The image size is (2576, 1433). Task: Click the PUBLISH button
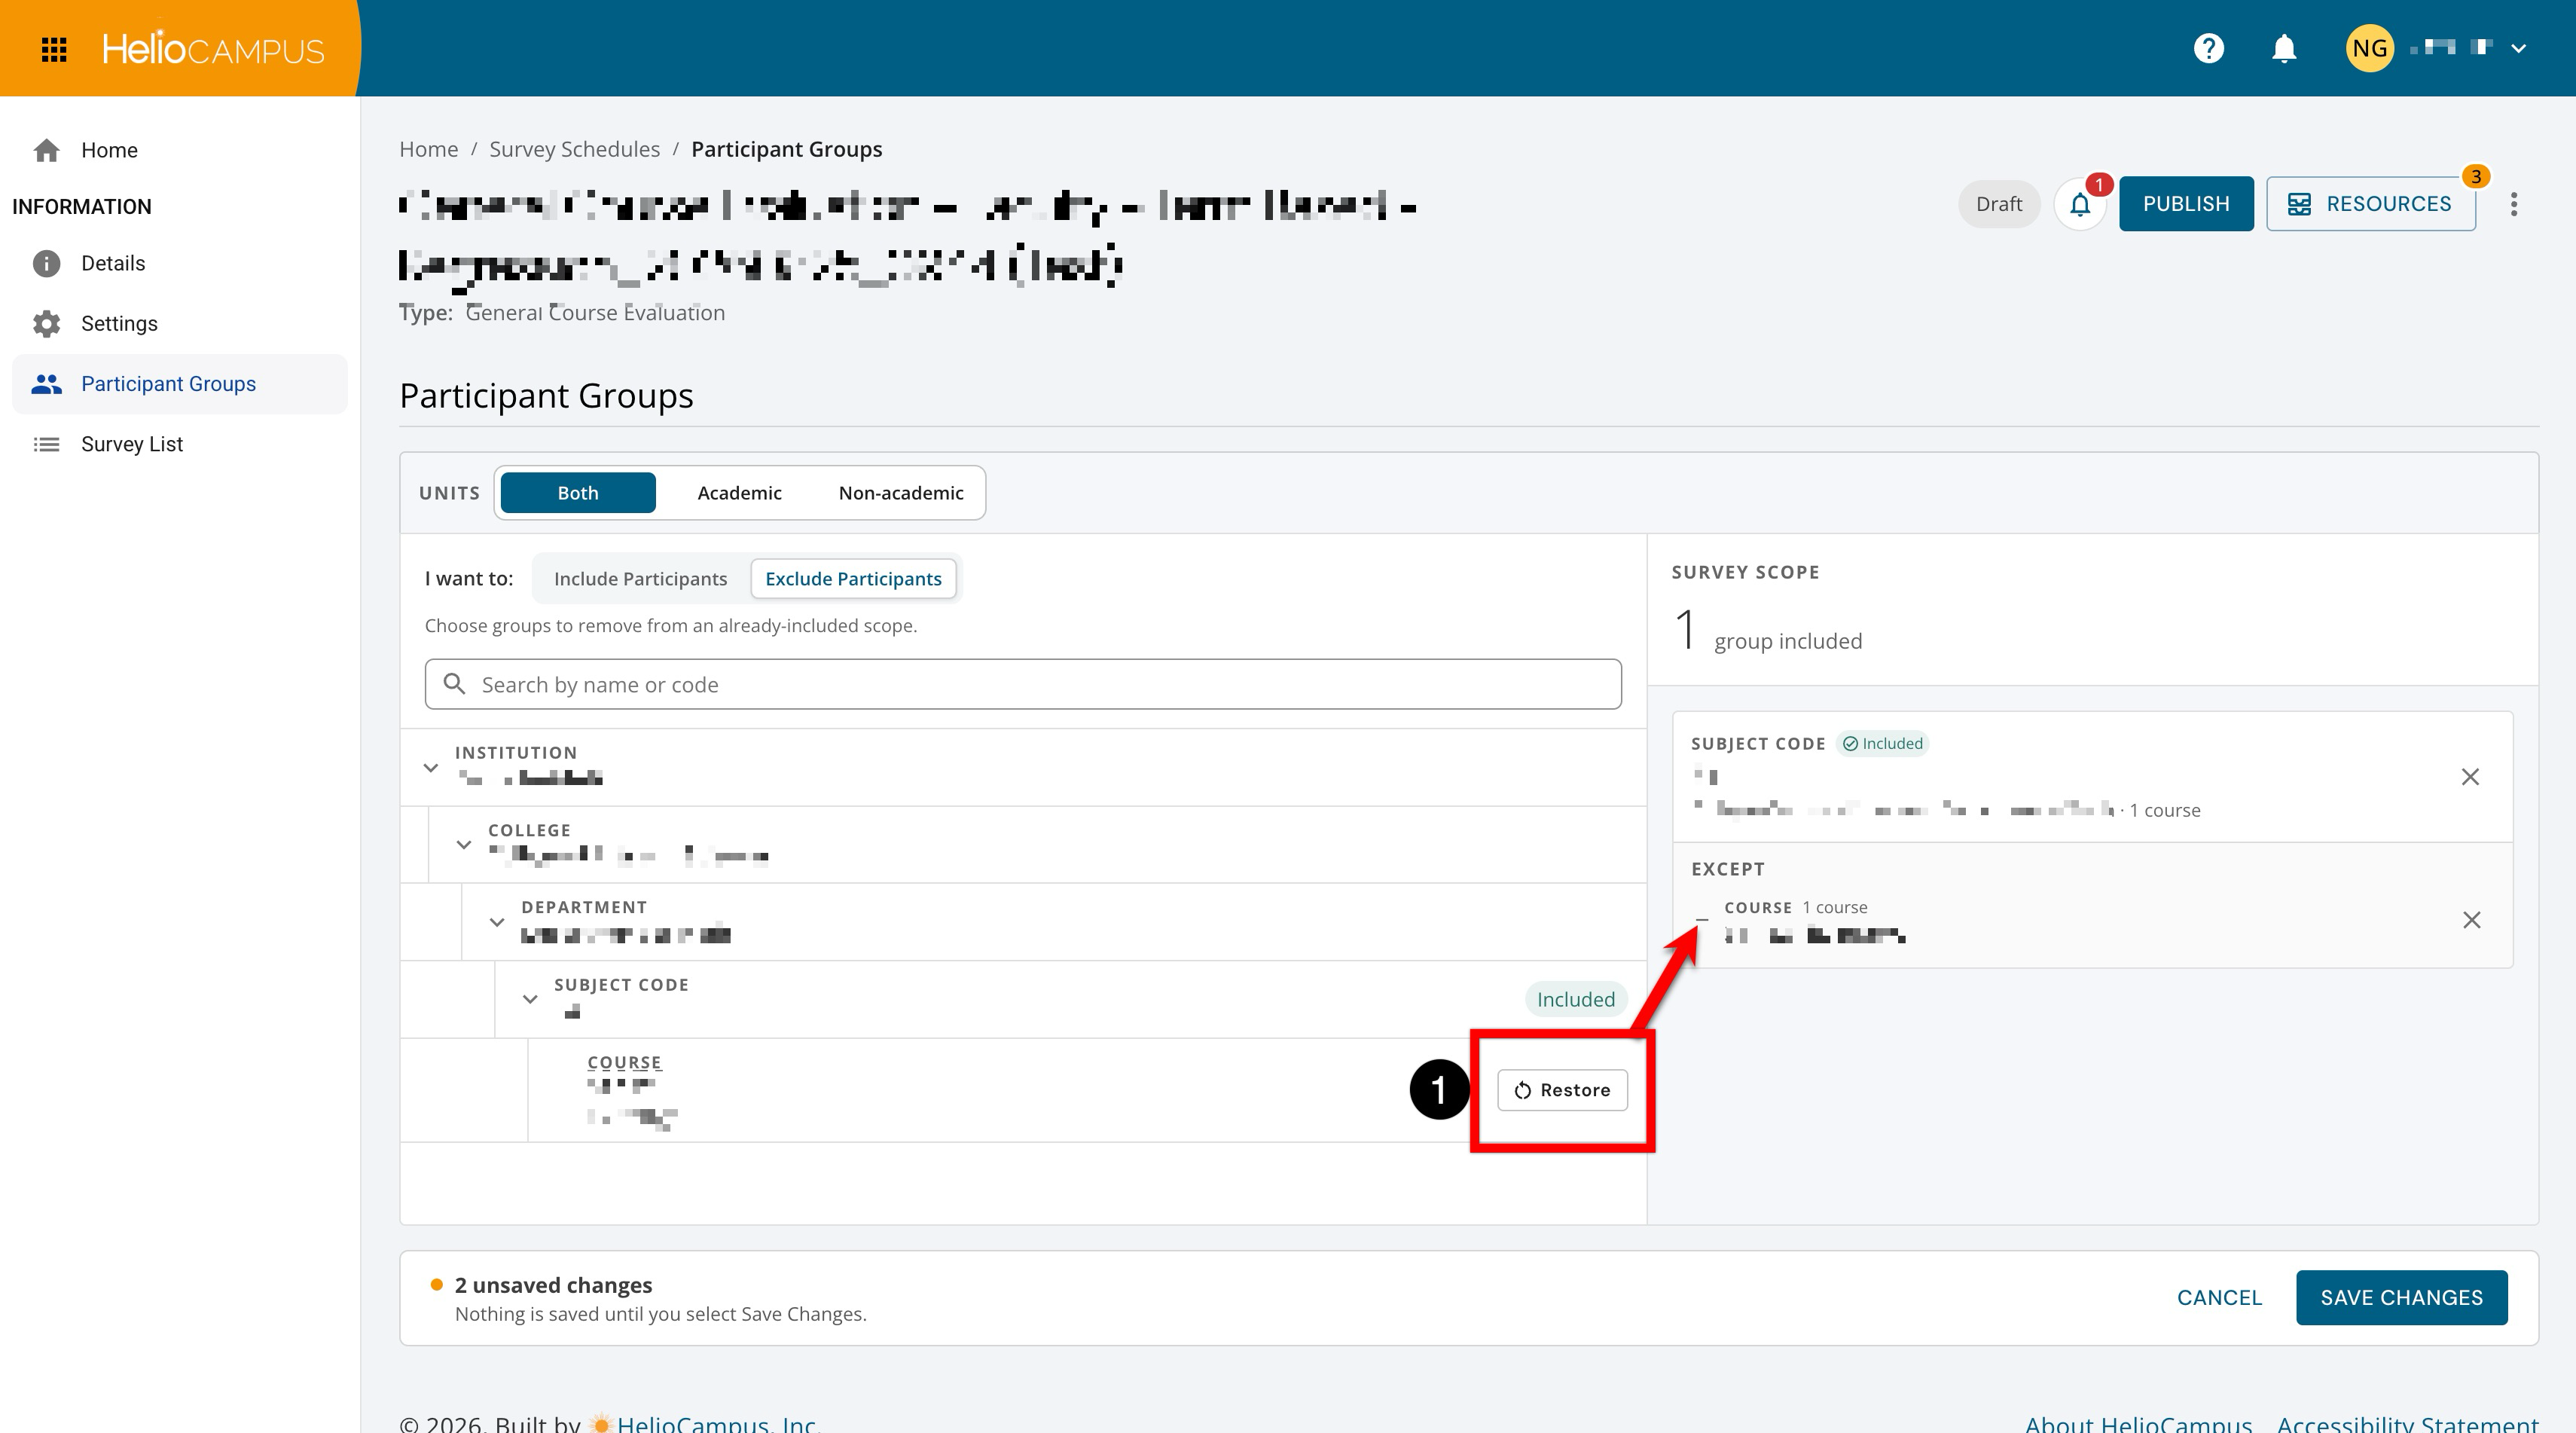point(2186,204)
